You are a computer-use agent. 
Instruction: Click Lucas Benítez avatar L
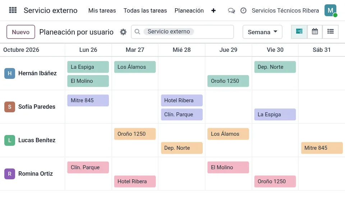10,140
